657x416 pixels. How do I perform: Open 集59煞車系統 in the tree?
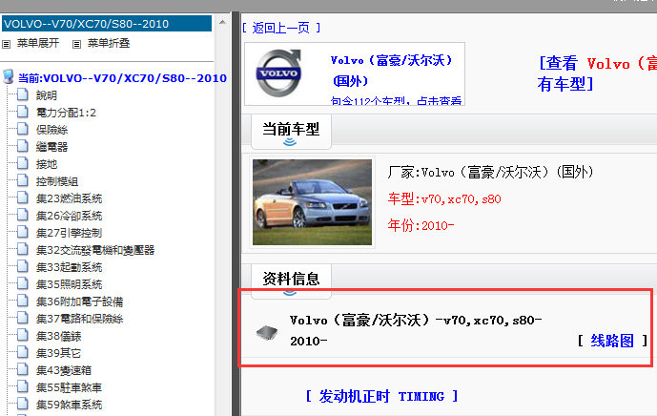[70, 405]
